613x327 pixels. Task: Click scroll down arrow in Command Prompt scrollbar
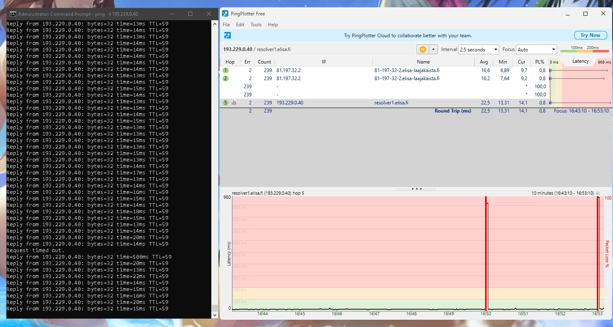[215, 315]
